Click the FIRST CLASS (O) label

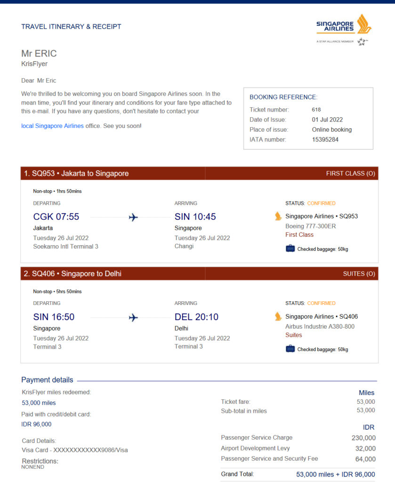tap(350, 173)
